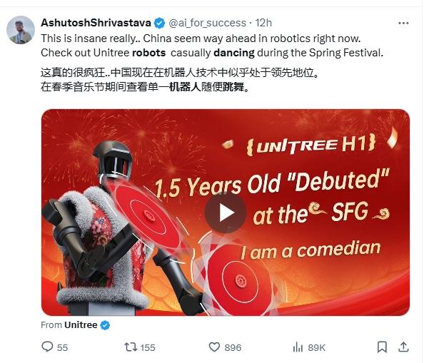Repost using the retweet icon
Image resolution: width=434 pixels, height=363 pixels.
point(130,347)
